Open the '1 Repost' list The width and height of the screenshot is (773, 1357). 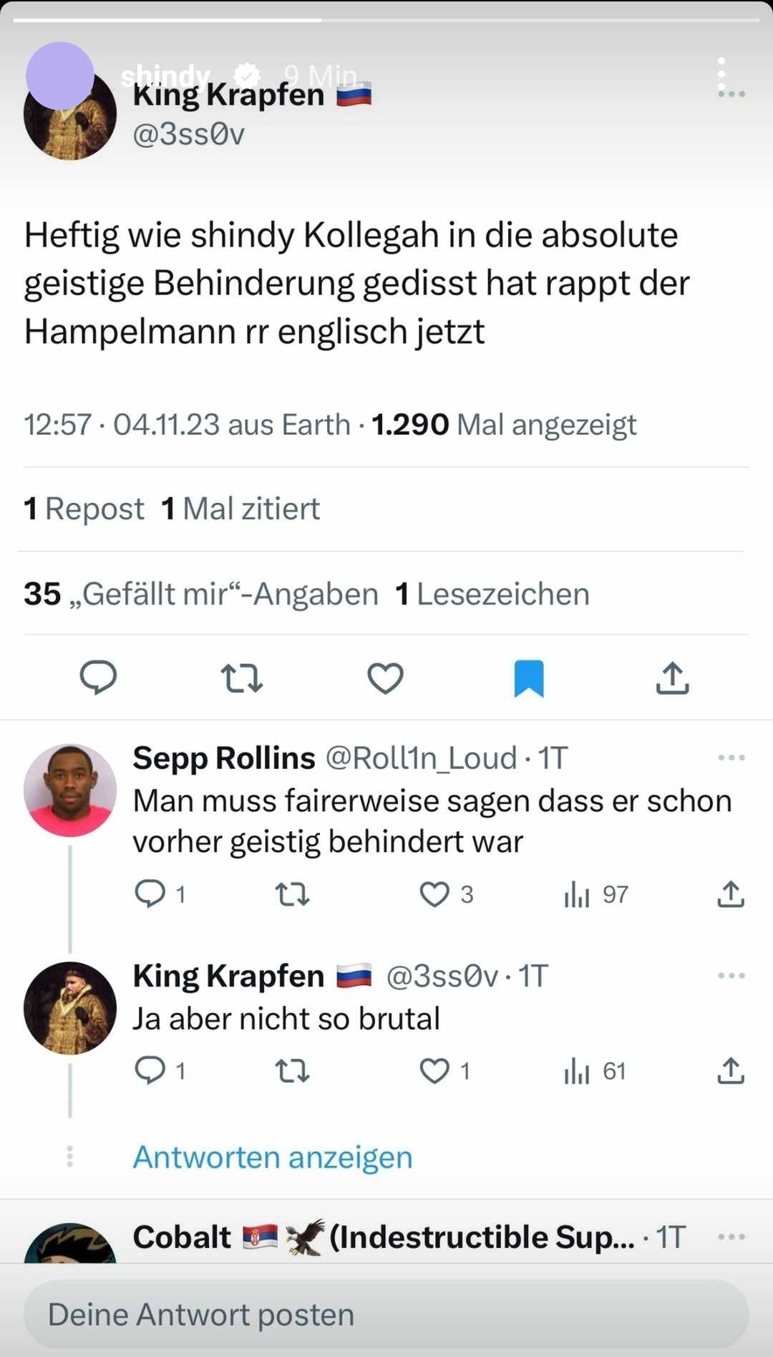point(84,509)
